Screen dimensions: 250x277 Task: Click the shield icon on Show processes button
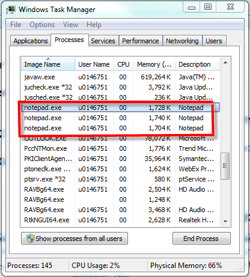click(31, 239)
